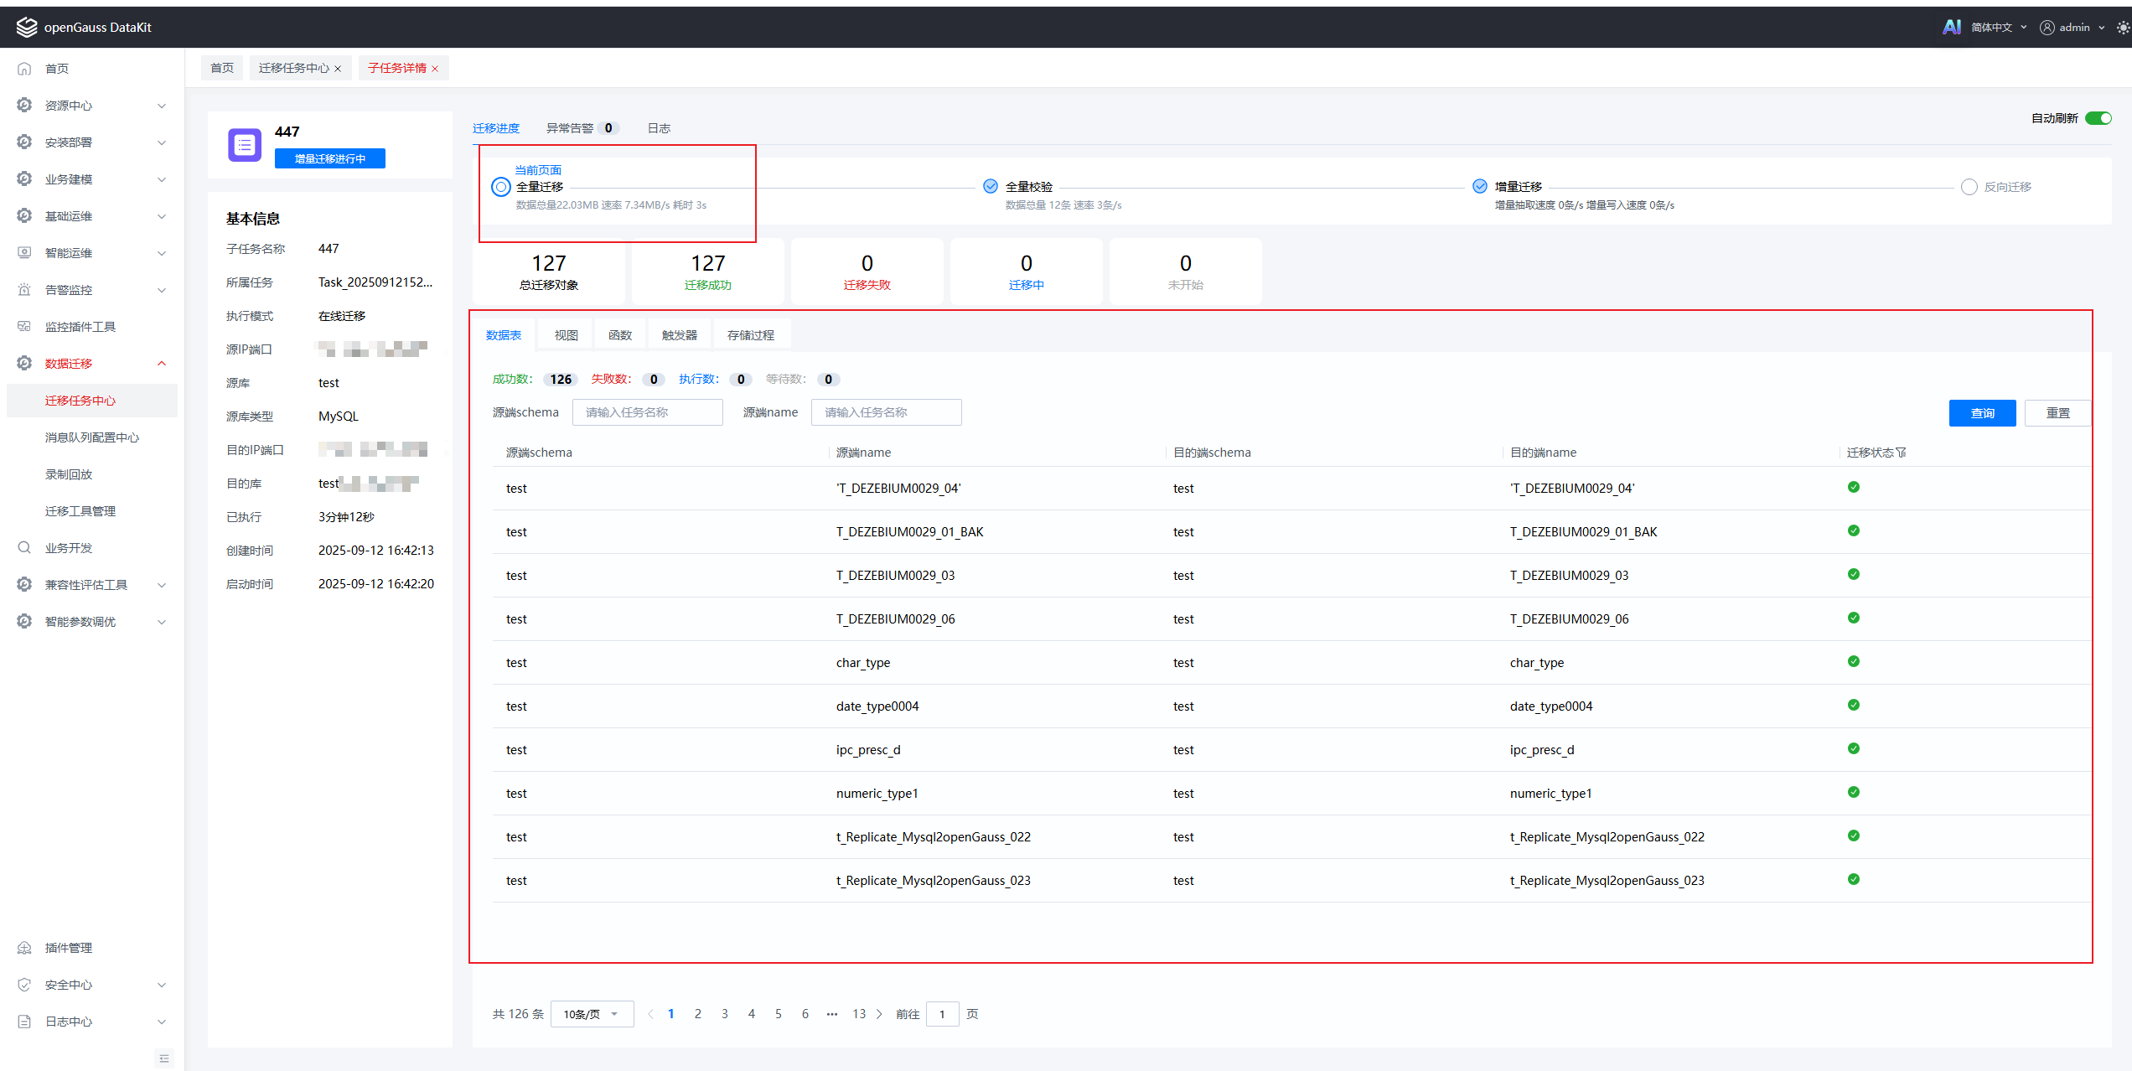Click the 重置 button
Image resolution: width=2132 pixels, height=1071 pixels.
coord(2057,413)
